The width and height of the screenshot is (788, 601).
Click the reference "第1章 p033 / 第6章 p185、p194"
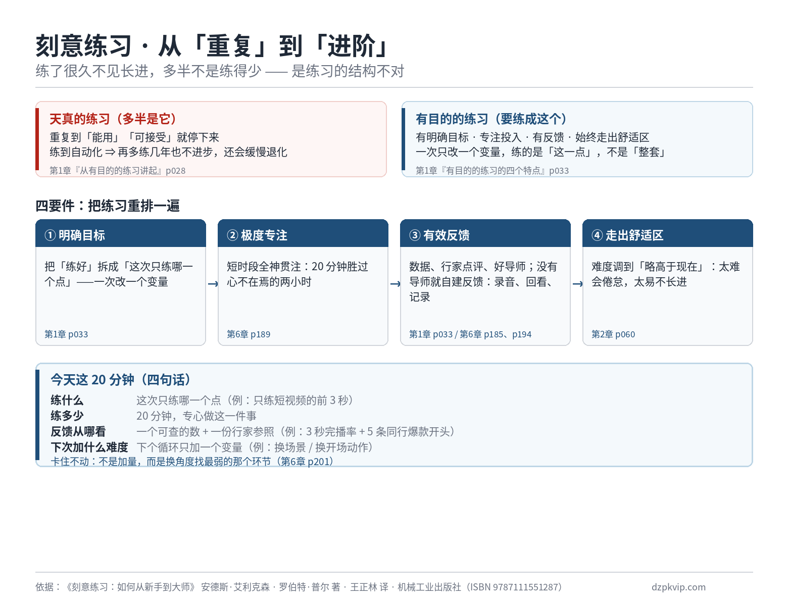(470, 334)
